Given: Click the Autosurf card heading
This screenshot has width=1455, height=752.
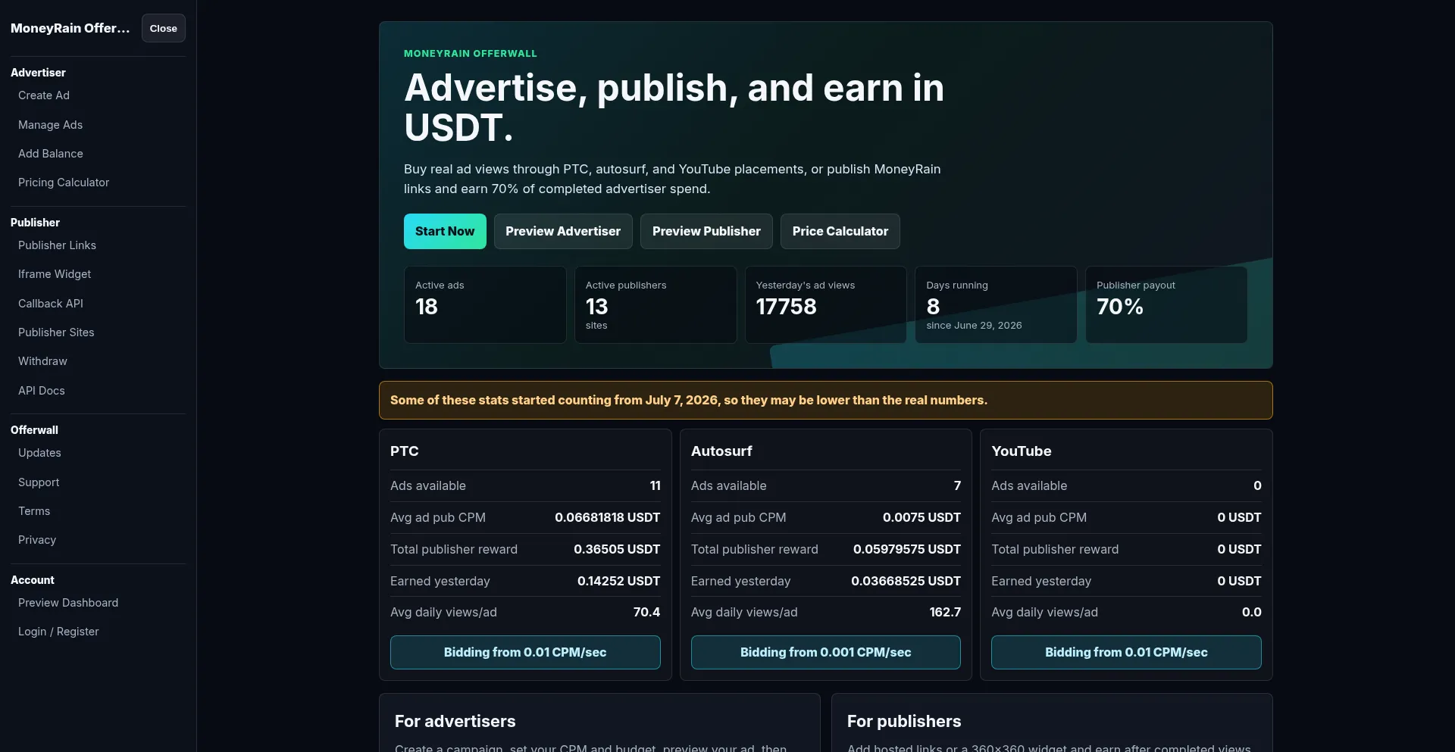Looking at the screenshot, I should (x=721, y=451).
